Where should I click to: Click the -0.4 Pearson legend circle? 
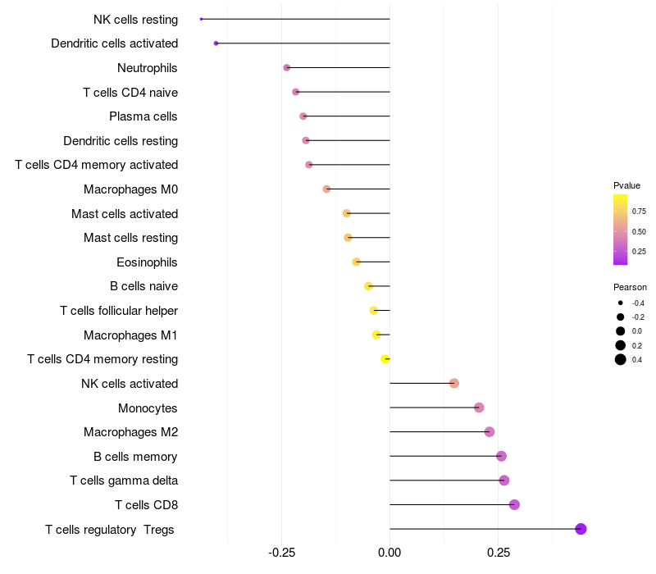621,303
